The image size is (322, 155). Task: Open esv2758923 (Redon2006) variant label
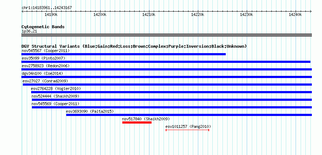click(x=46, y=66)
